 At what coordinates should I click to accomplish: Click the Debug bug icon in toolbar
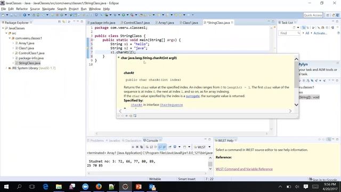(x=115, y=15)
